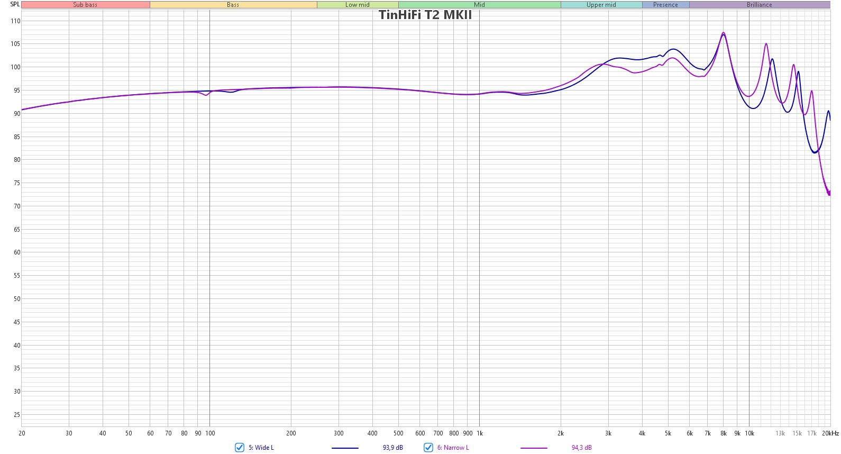Select the Low mid frequency band label
The width and height of the screenshot is (841, 454).
click(x=358, y=5)
